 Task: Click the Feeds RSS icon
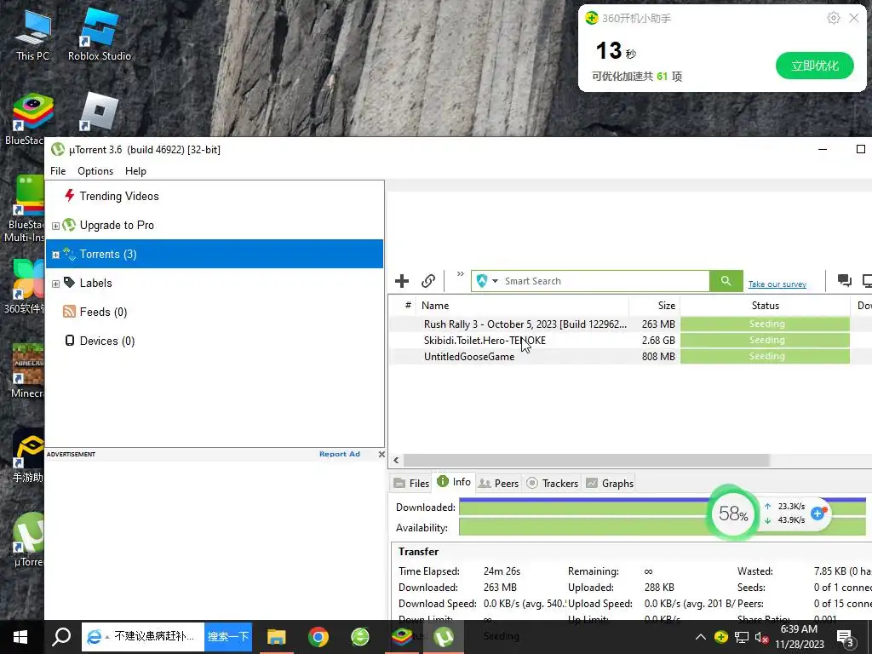[x=69, y=312]
